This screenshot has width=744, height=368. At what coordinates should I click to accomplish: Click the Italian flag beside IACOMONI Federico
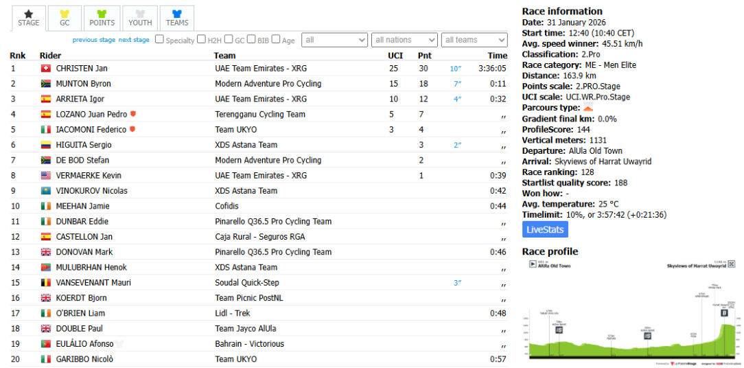46,130
